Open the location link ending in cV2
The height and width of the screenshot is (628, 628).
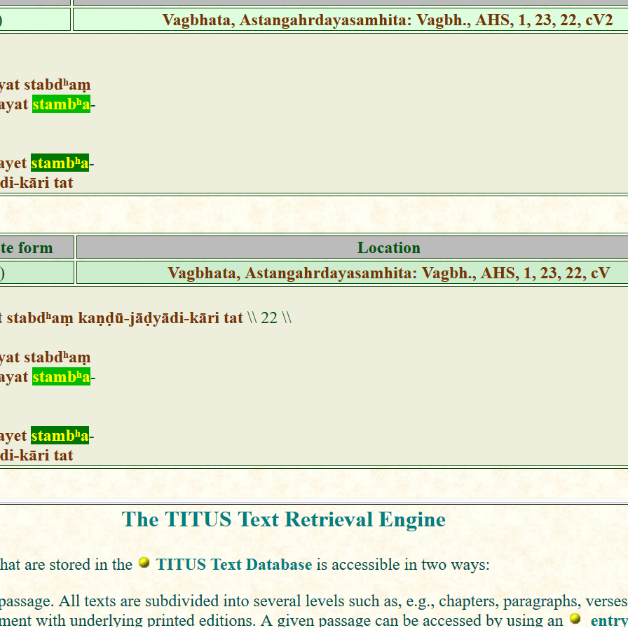pos(388,20)
